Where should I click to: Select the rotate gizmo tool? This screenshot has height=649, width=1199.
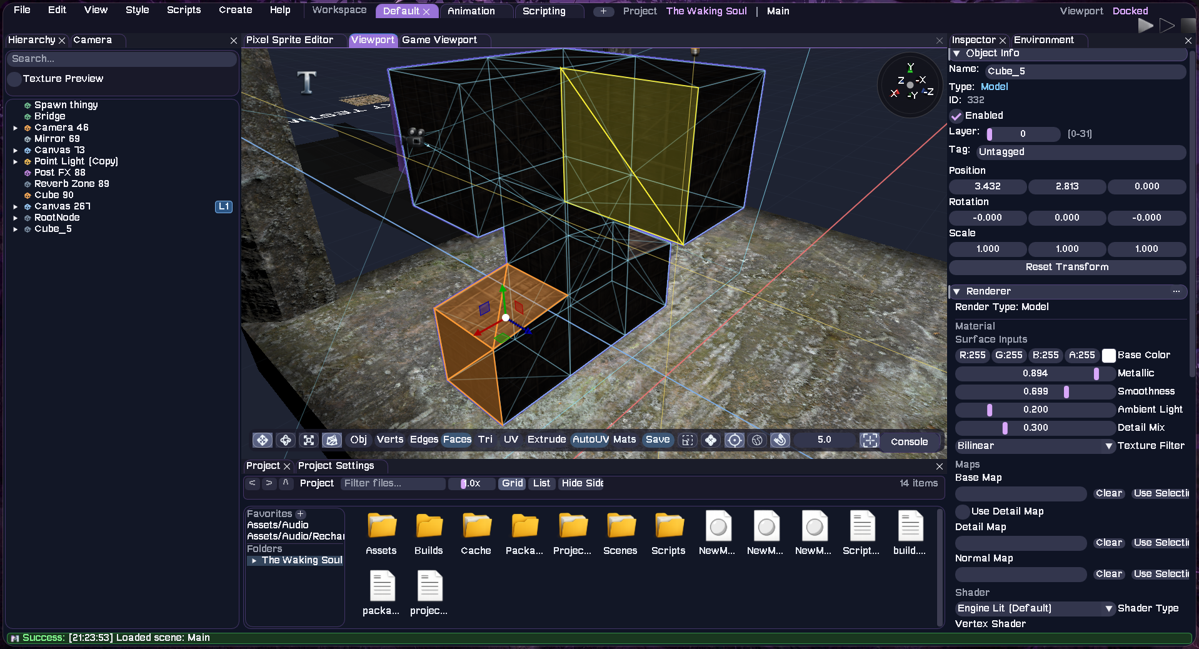click(286, 440)
